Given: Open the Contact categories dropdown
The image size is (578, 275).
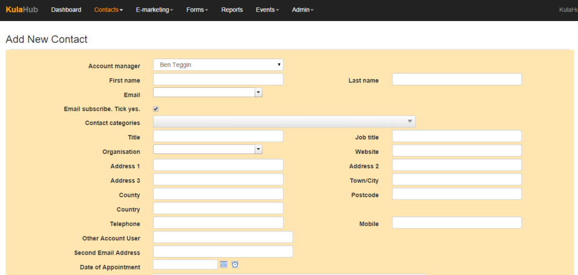Looking at the screenshot, I should click(x=284, y=122).
